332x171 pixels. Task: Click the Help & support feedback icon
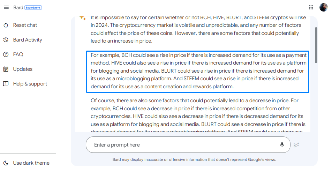(6, 84)
